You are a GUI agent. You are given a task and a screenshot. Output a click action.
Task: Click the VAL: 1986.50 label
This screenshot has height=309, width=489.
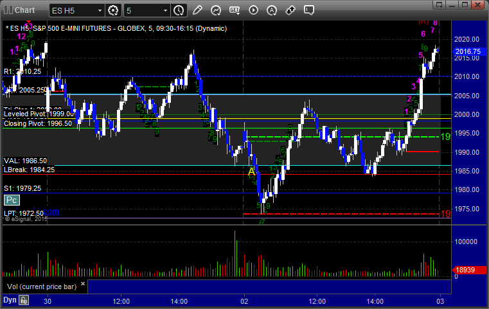click(25, 161)
